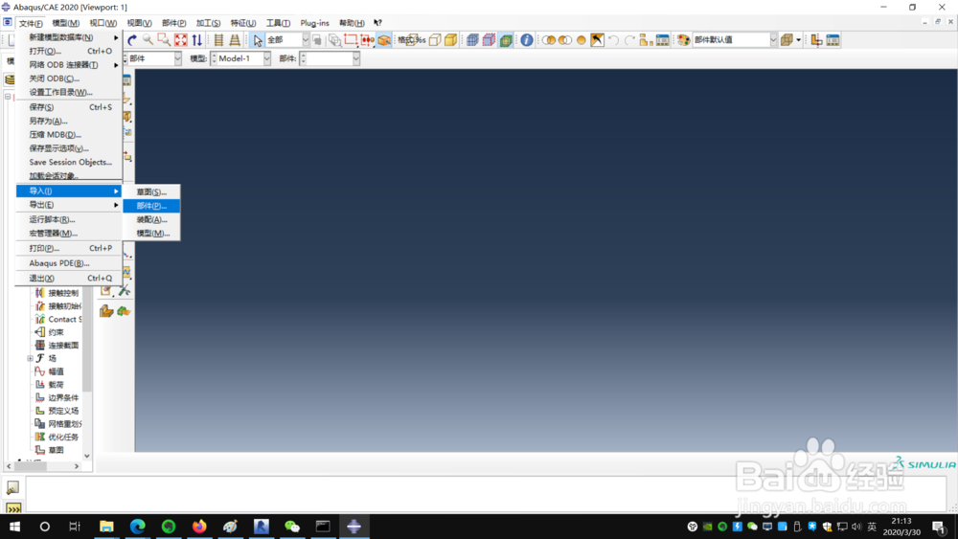The width and height of the screenshot is (958, 539).
Task: Click the model tree scroll-right arrow
Action: click(77, 466)
